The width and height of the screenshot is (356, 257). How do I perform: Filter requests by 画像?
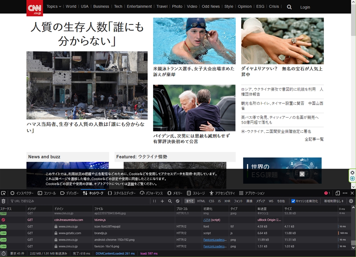[x=249, y=201]
